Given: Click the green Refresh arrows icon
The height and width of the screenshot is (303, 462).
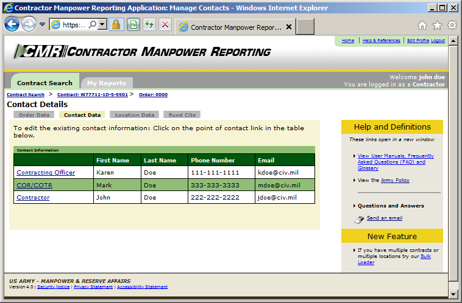Looking at the screenshot, I should 149,25.
